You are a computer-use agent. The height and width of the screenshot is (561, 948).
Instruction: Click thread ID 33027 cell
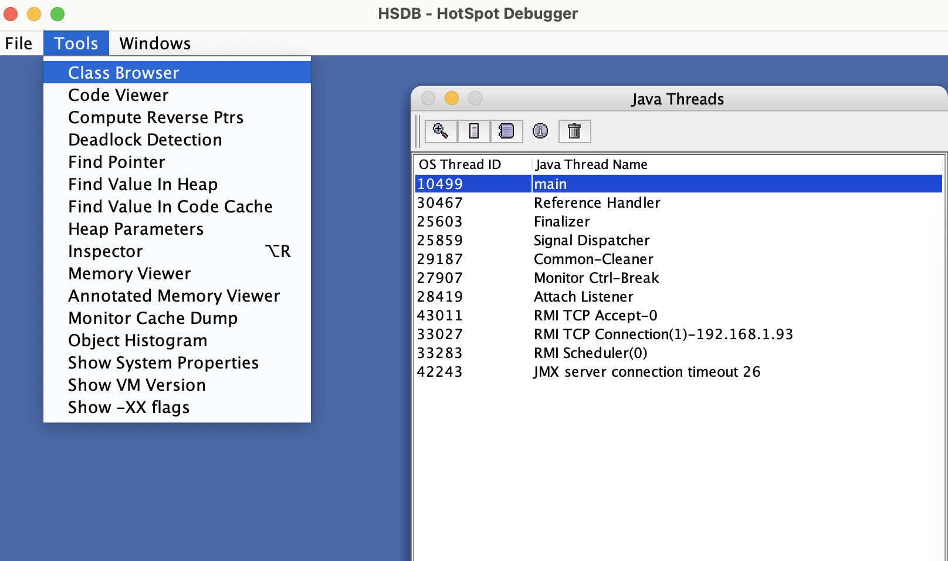473,334
